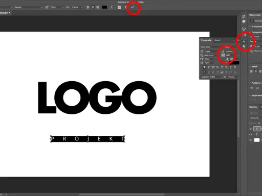This screenshot has width=262, height=196.
Task: Open the Paragraph panel icon in the dock
Action: (x=244, y=46)
